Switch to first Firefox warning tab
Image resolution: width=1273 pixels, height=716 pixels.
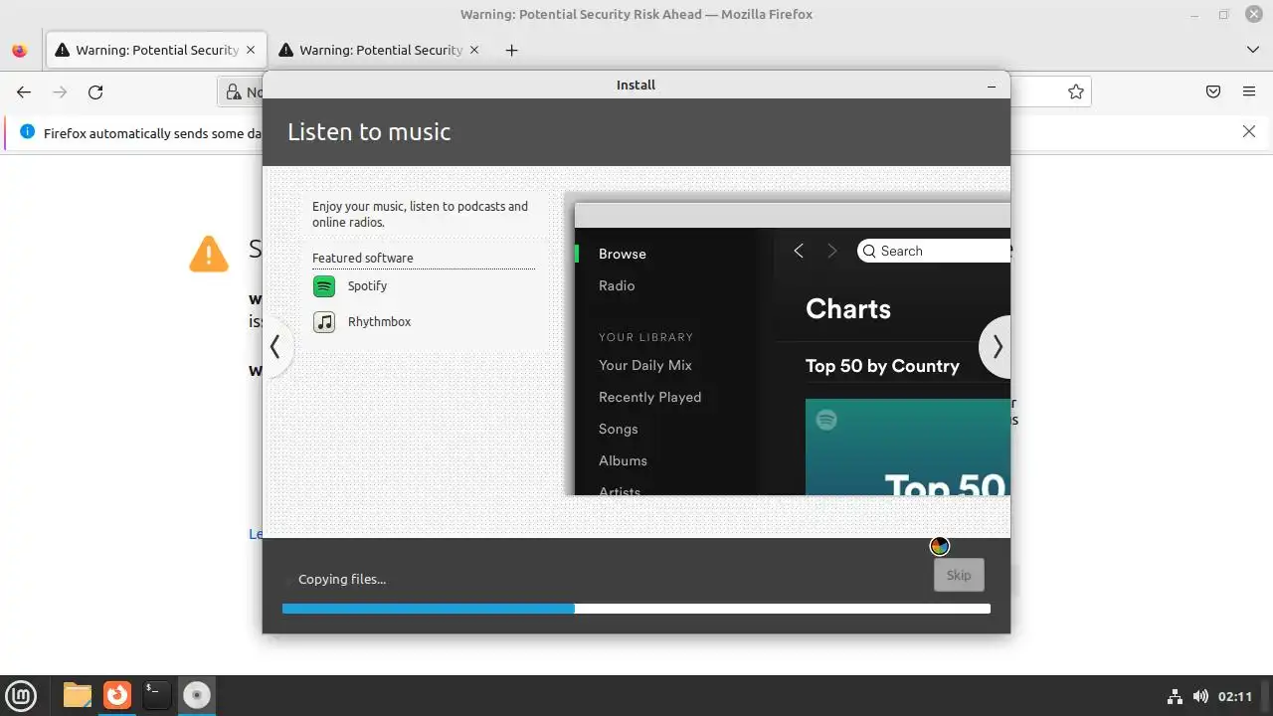coord(156,50)
